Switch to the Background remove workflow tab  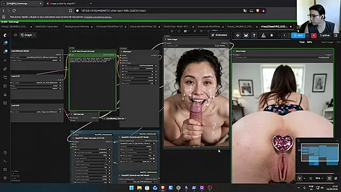click(x=77, y=27)
